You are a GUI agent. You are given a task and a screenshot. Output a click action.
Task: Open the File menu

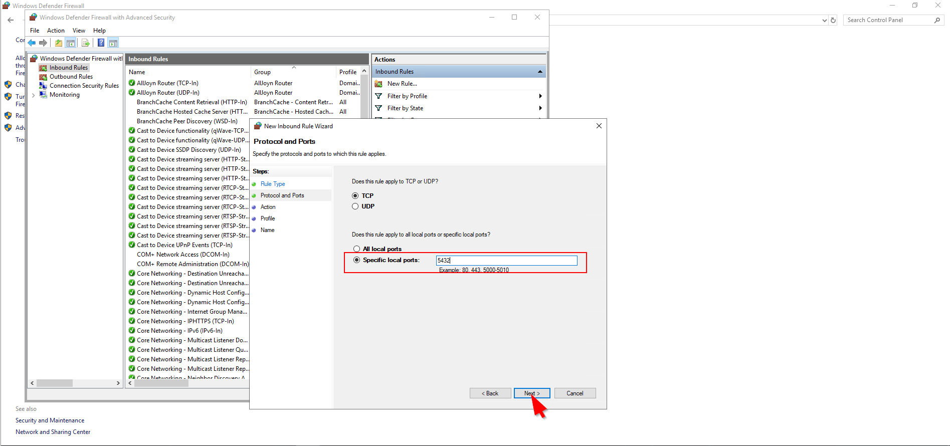(x=35, y=31)
